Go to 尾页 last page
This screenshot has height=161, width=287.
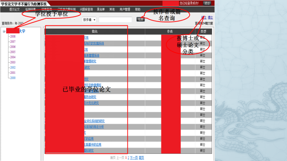tap(141, 158)
